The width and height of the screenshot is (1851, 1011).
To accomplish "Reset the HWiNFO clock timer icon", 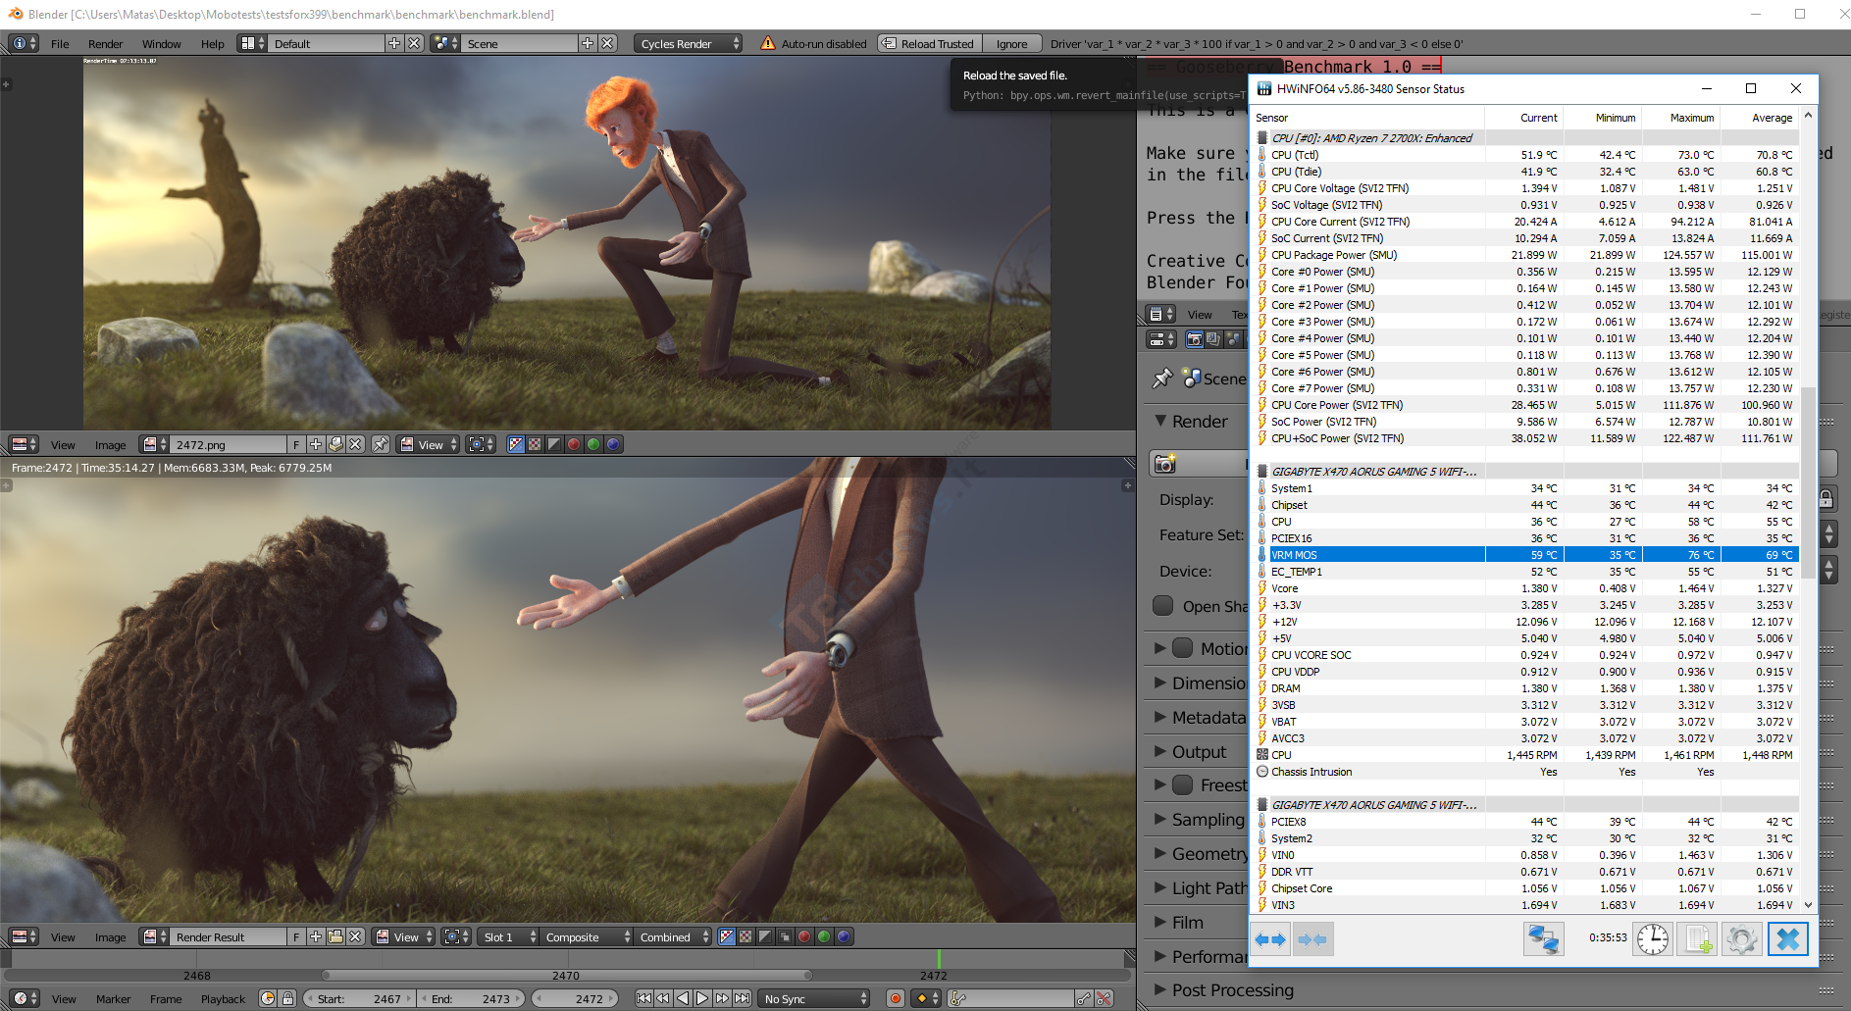I will [1653, 939].
